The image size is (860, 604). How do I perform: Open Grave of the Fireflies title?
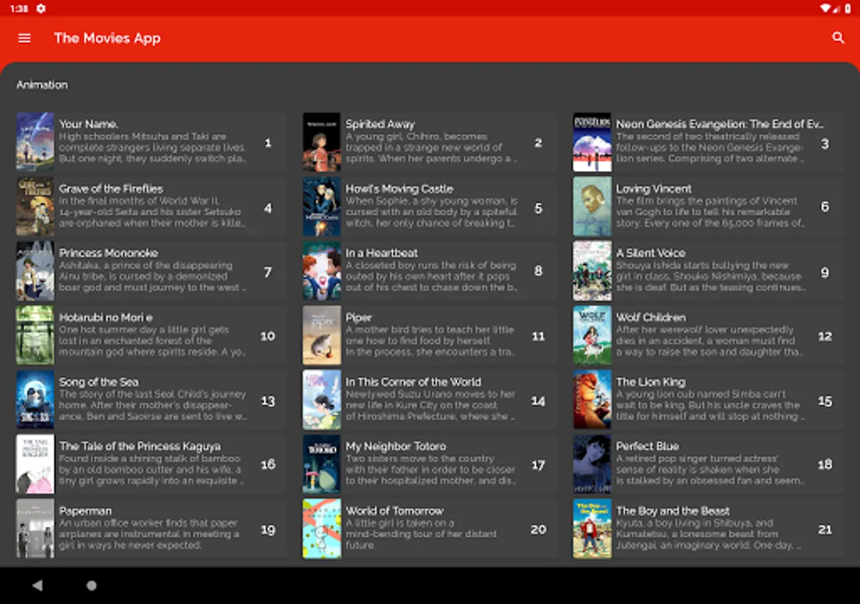click(x=111, y=189)
